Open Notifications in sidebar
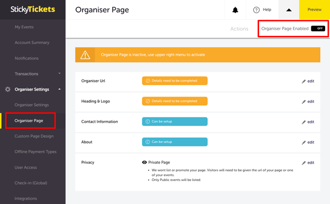This screenshot has width=330, height=204. point(27,58)
